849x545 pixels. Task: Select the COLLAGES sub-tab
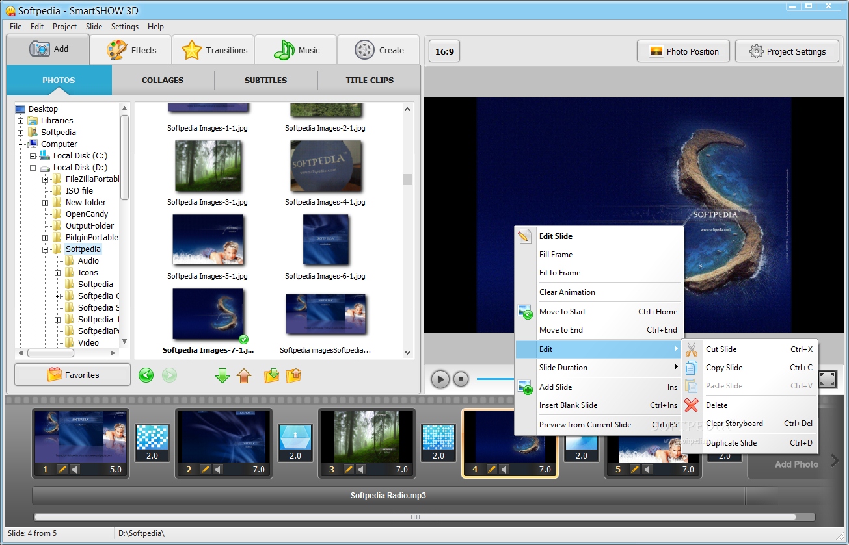pyautogui.click(x=163, y=81)
